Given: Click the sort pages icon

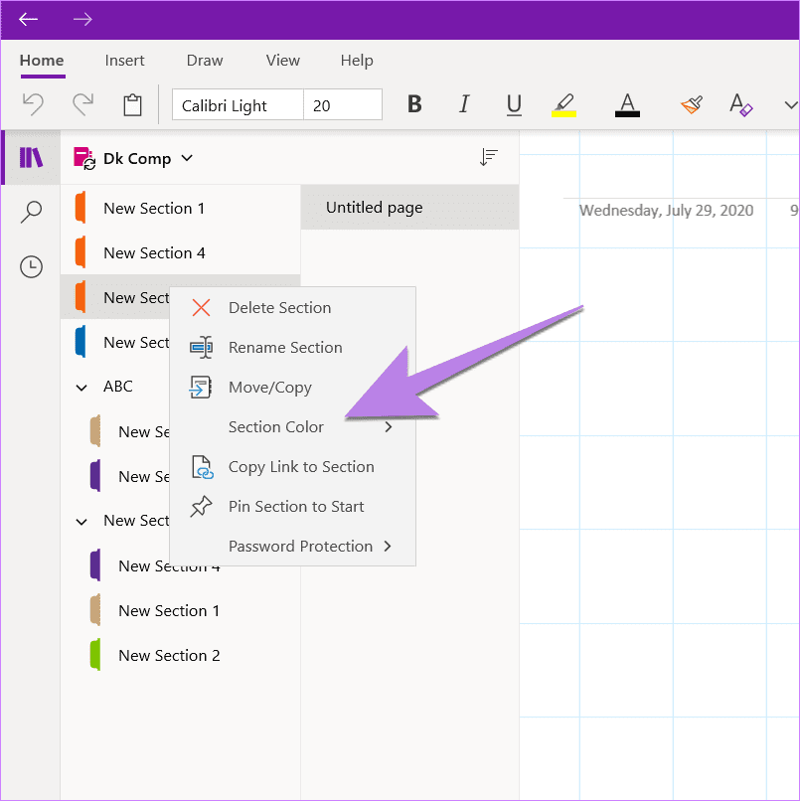Looking at the screenshot, I should (488, 157).
